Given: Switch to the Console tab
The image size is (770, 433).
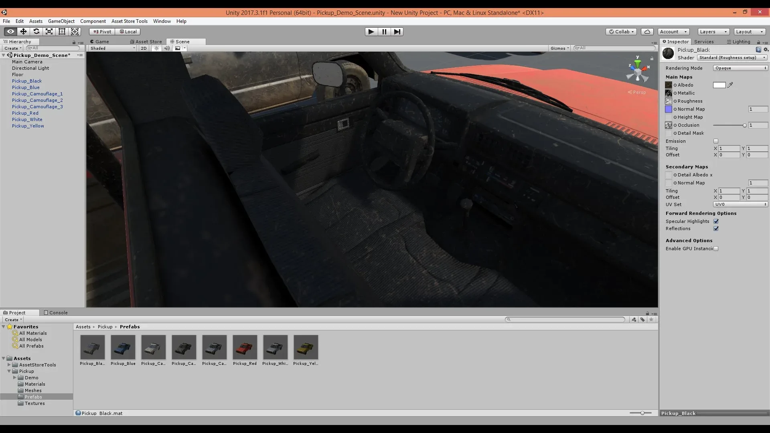Looking at the screenshot, I should (56, 313).
